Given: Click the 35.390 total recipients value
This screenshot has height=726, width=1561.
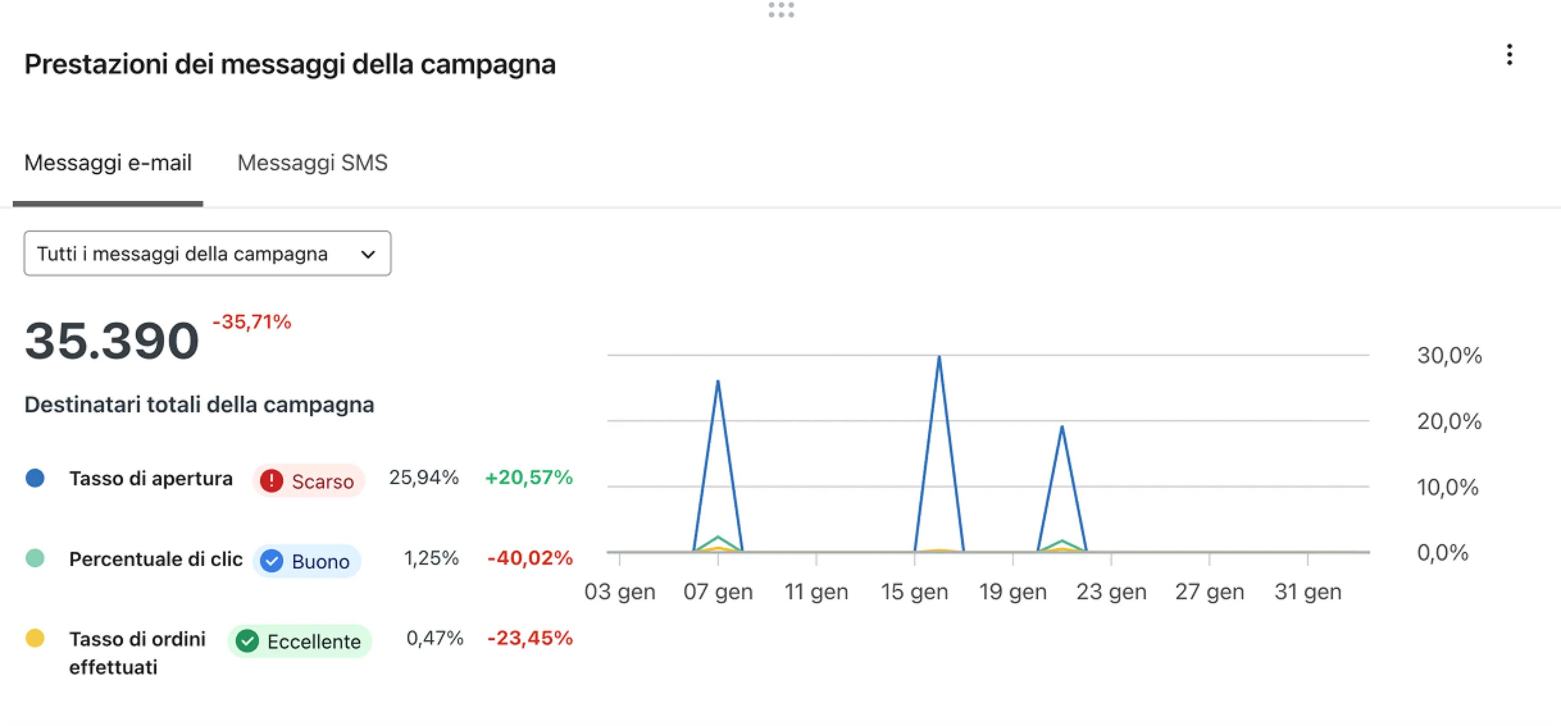Looking at the screenshot, I should pos(112,340).
